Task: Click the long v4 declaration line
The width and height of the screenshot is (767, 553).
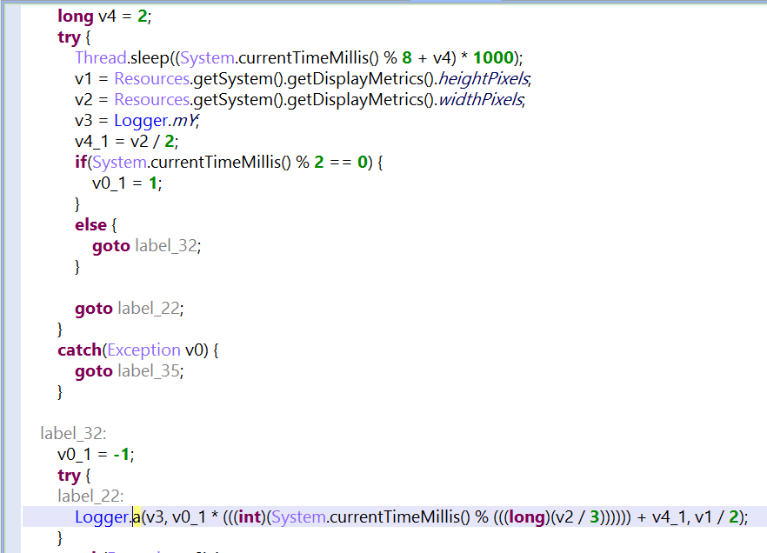Action: coord(97,16)
